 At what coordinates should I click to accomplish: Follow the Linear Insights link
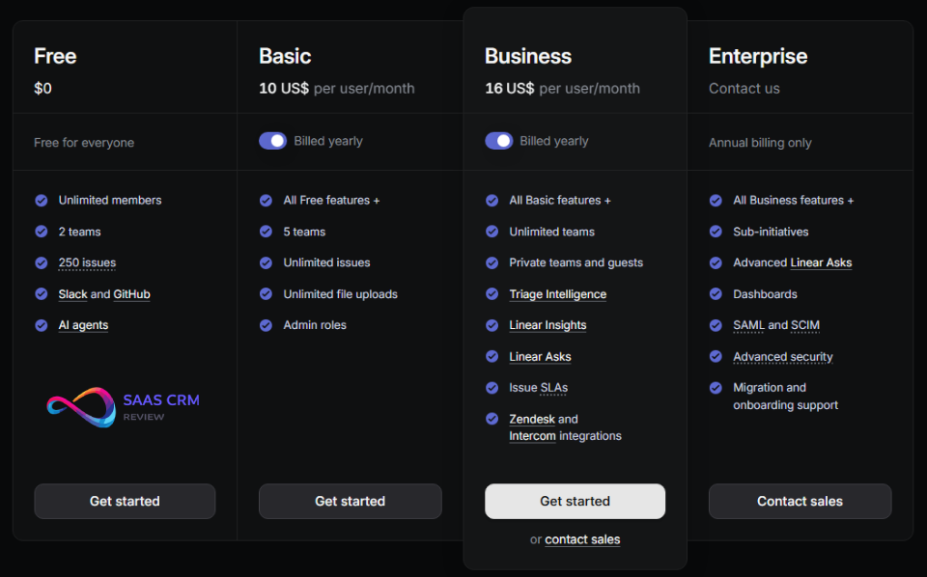click(x=548, y=325)
